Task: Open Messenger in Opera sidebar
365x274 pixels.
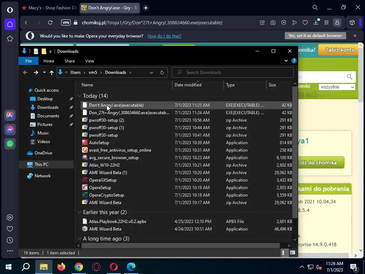Action: click(x=10, y=129)
